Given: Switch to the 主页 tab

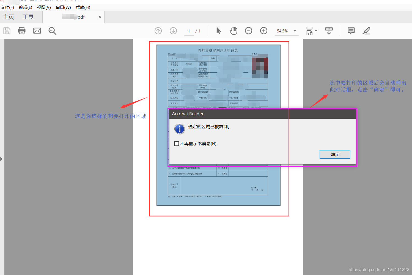Looking at the screenshot, I should coord(9,17).
